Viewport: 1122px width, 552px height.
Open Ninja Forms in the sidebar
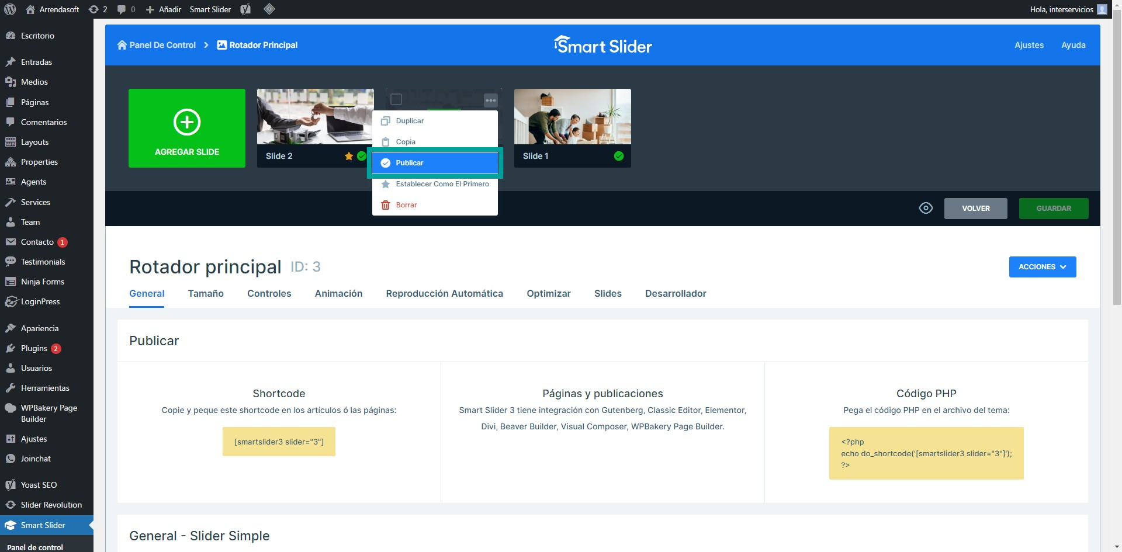pos(47,282)
